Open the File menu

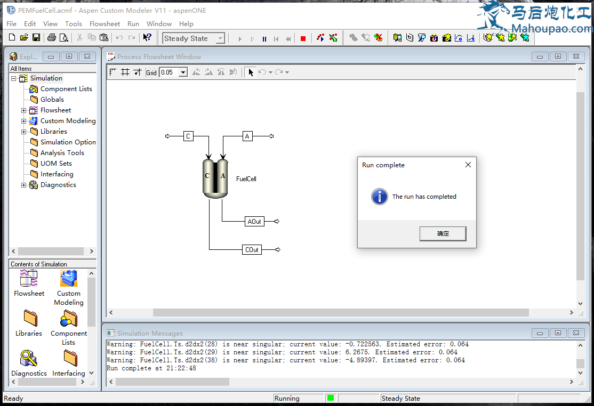[11, 24]
